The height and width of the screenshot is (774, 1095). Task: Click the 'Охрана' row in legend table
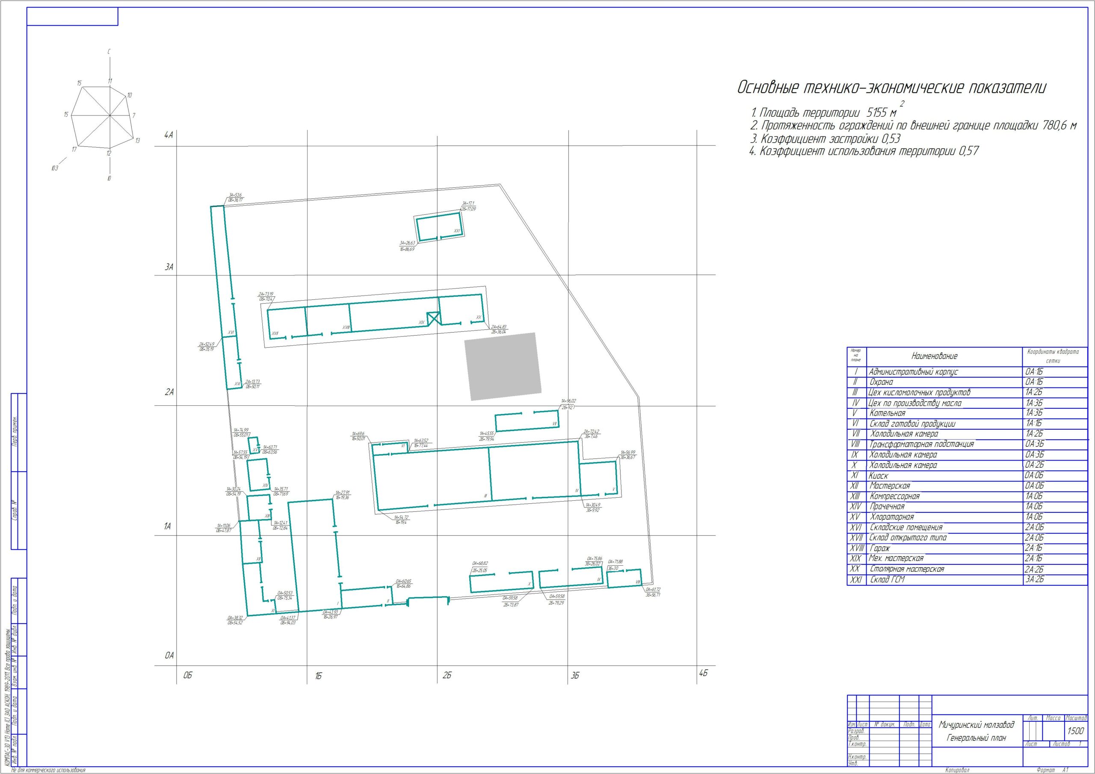[967, 382]
